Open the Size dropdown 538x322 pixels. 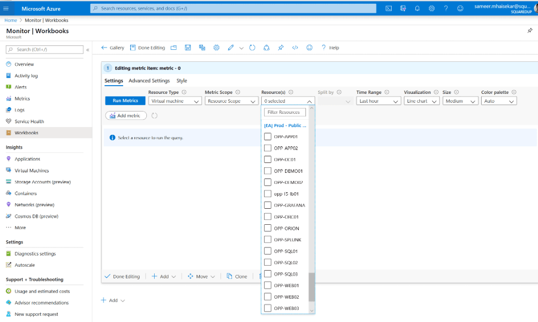461,101
